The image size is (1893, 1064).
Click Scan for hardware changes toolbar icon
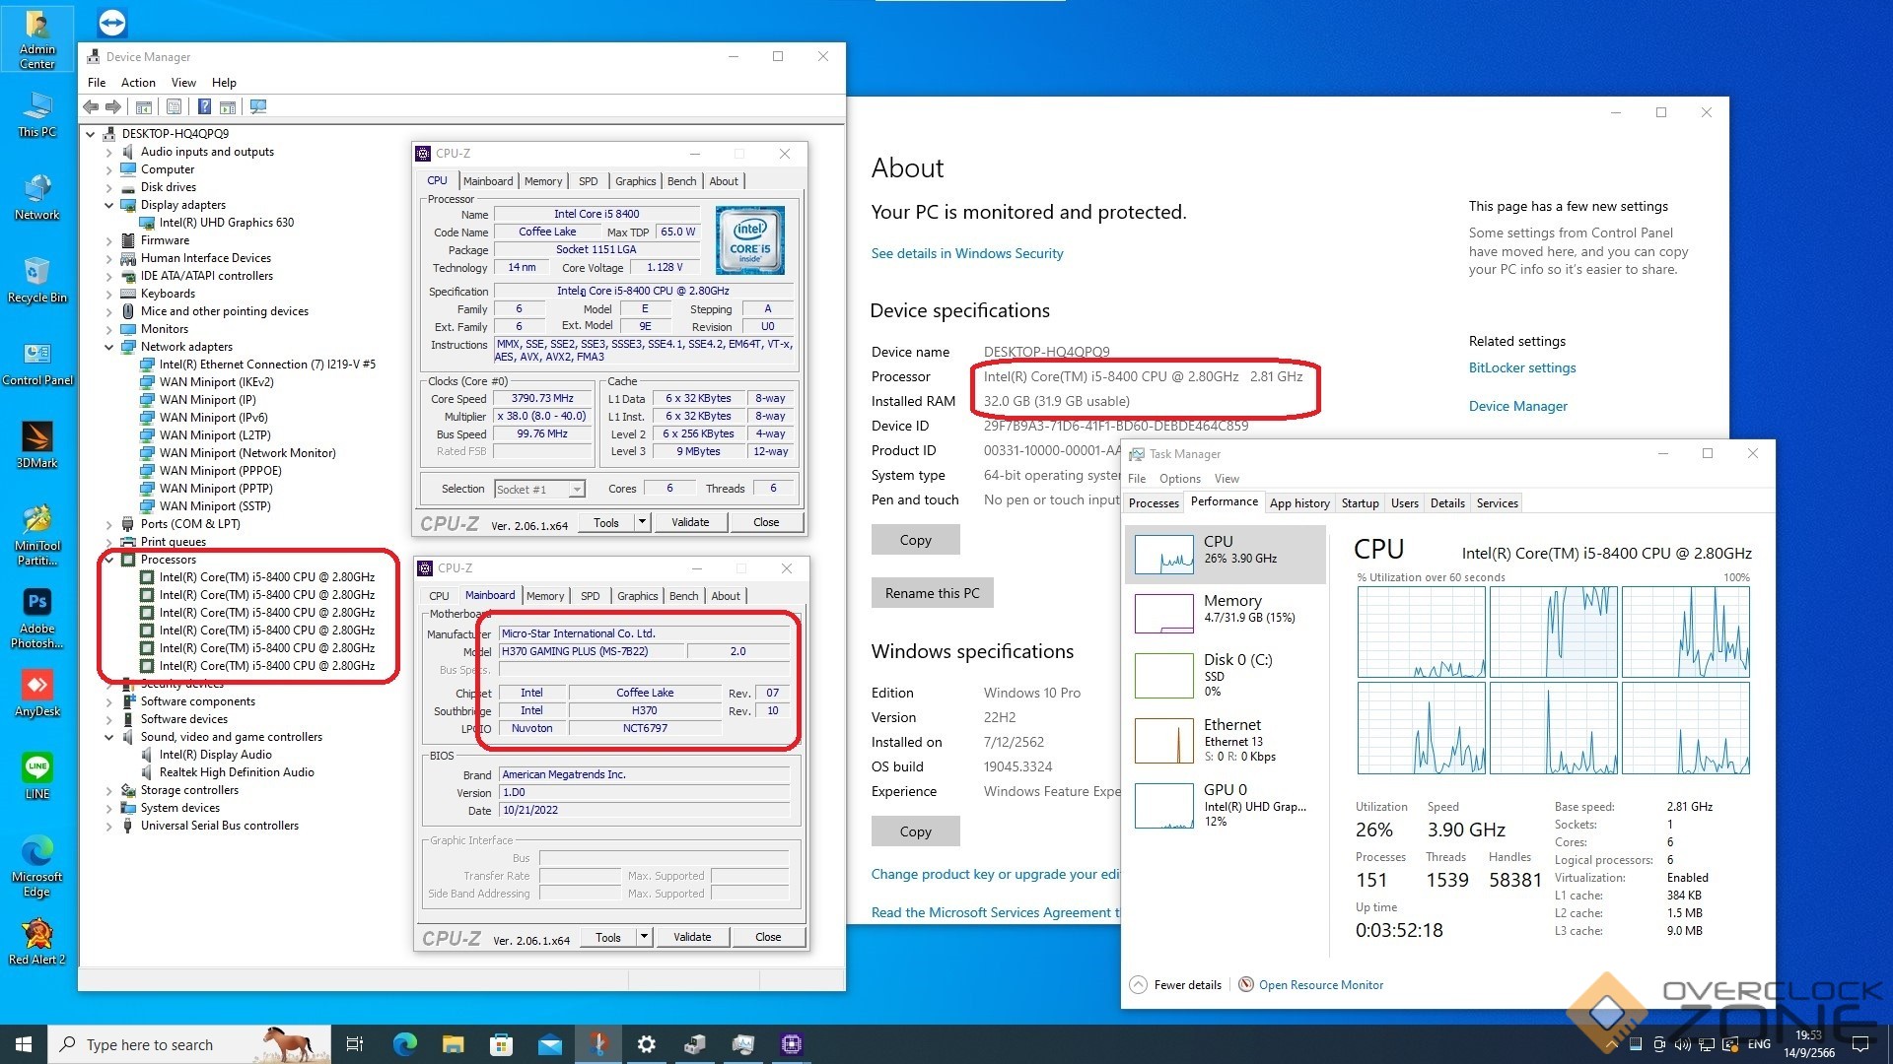coord(258,106)
